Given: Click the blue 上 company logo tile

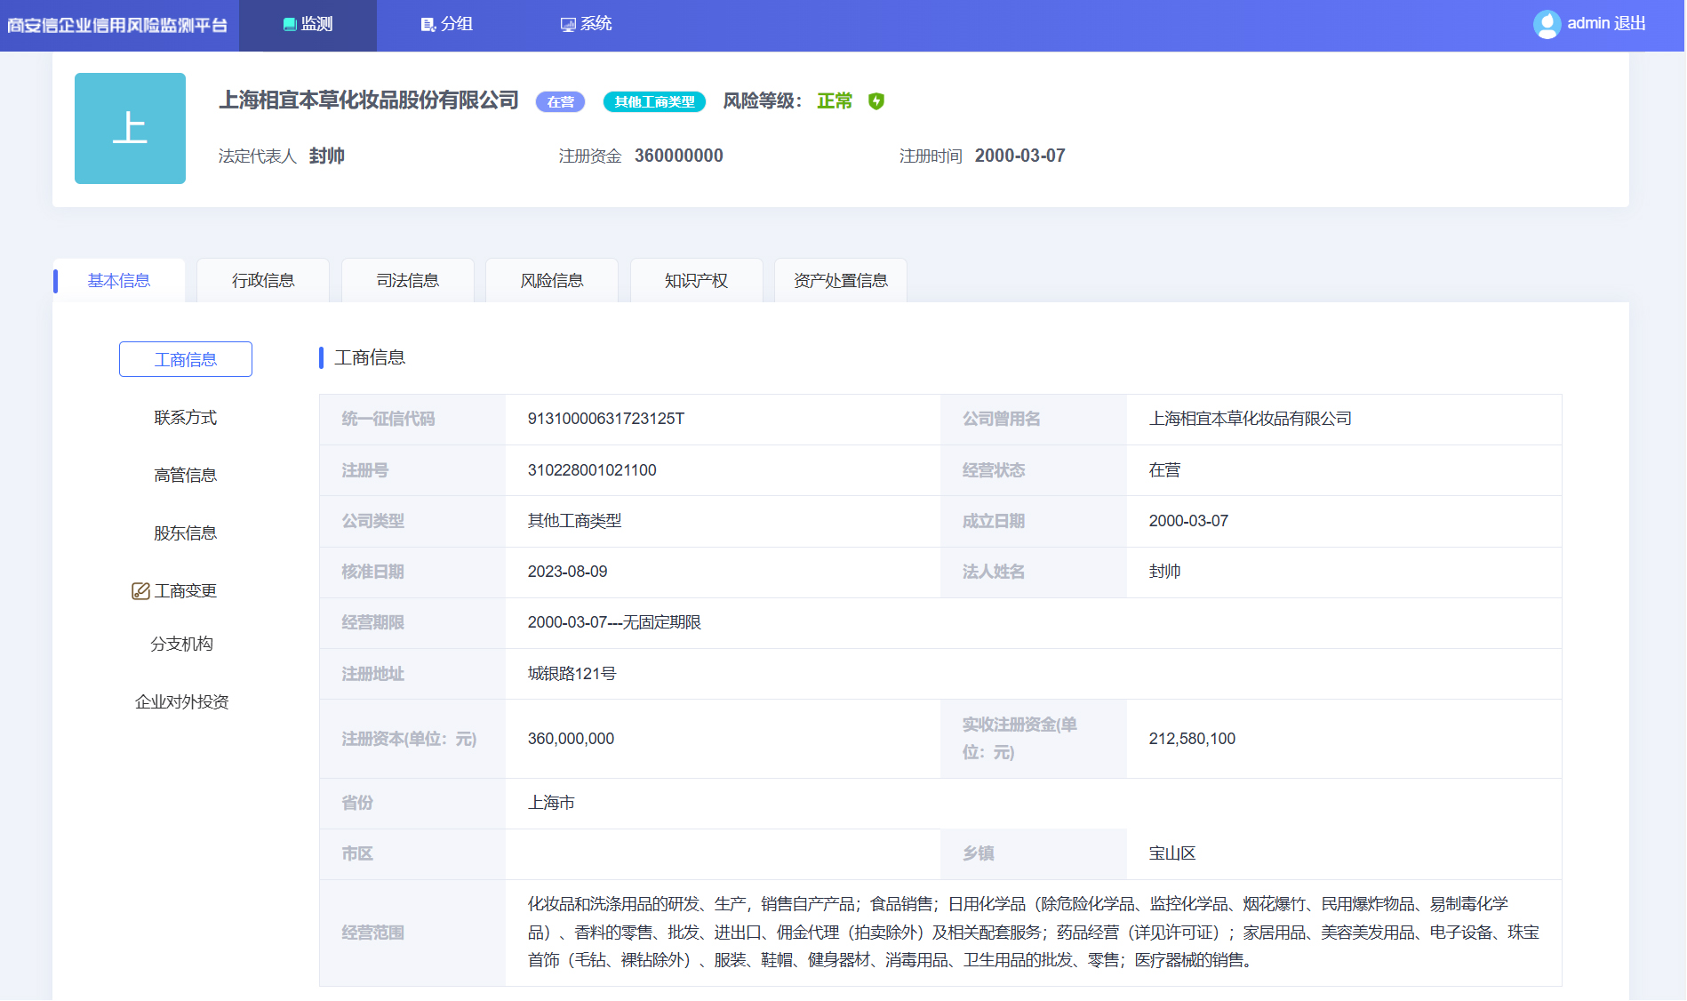Looking at the screenshot, I should tap(130, 128).
